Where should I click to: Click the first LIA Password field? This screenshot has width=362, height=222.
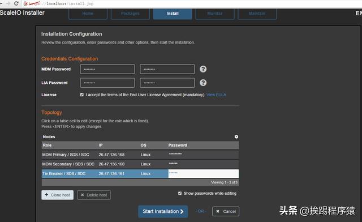coord(107,83)
